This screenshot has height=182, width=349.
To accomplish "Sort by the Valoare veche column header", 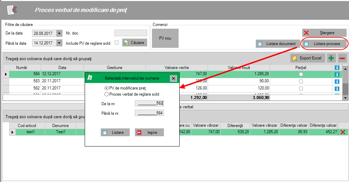I will [x=177, y=68].
